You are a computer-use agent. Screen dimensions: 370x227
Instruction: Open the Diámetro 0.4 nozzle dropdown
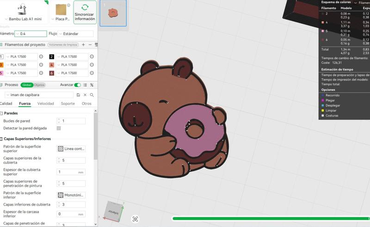(31, 34)
